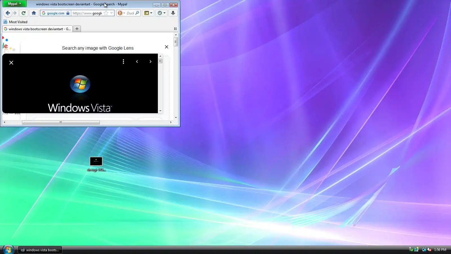
Task: Open a new tab with plus button
Action: point(77,29)
